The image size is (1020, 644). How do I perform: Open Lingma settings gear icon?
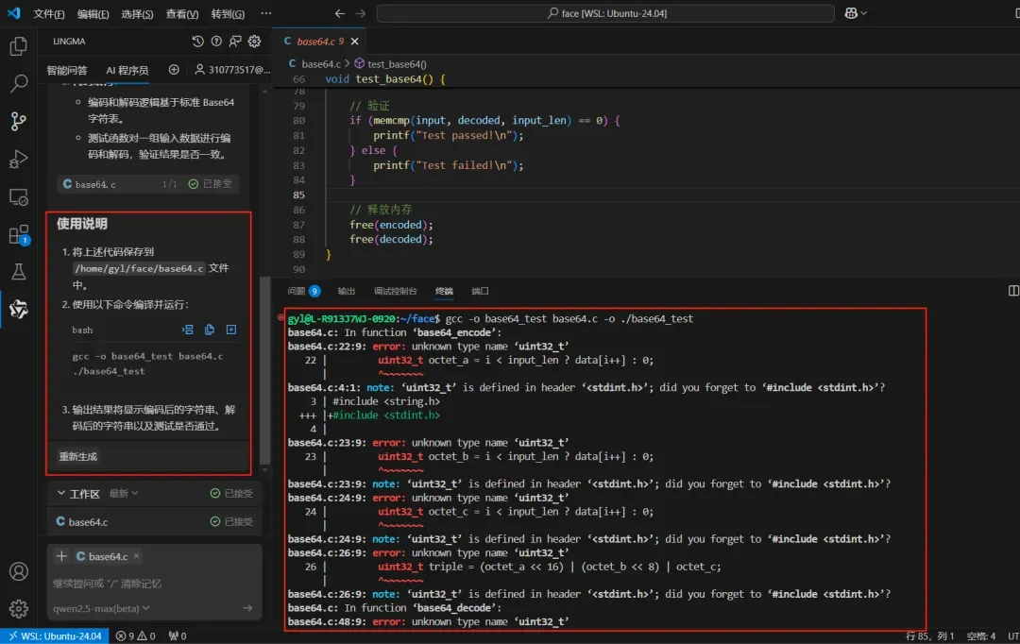254,42
